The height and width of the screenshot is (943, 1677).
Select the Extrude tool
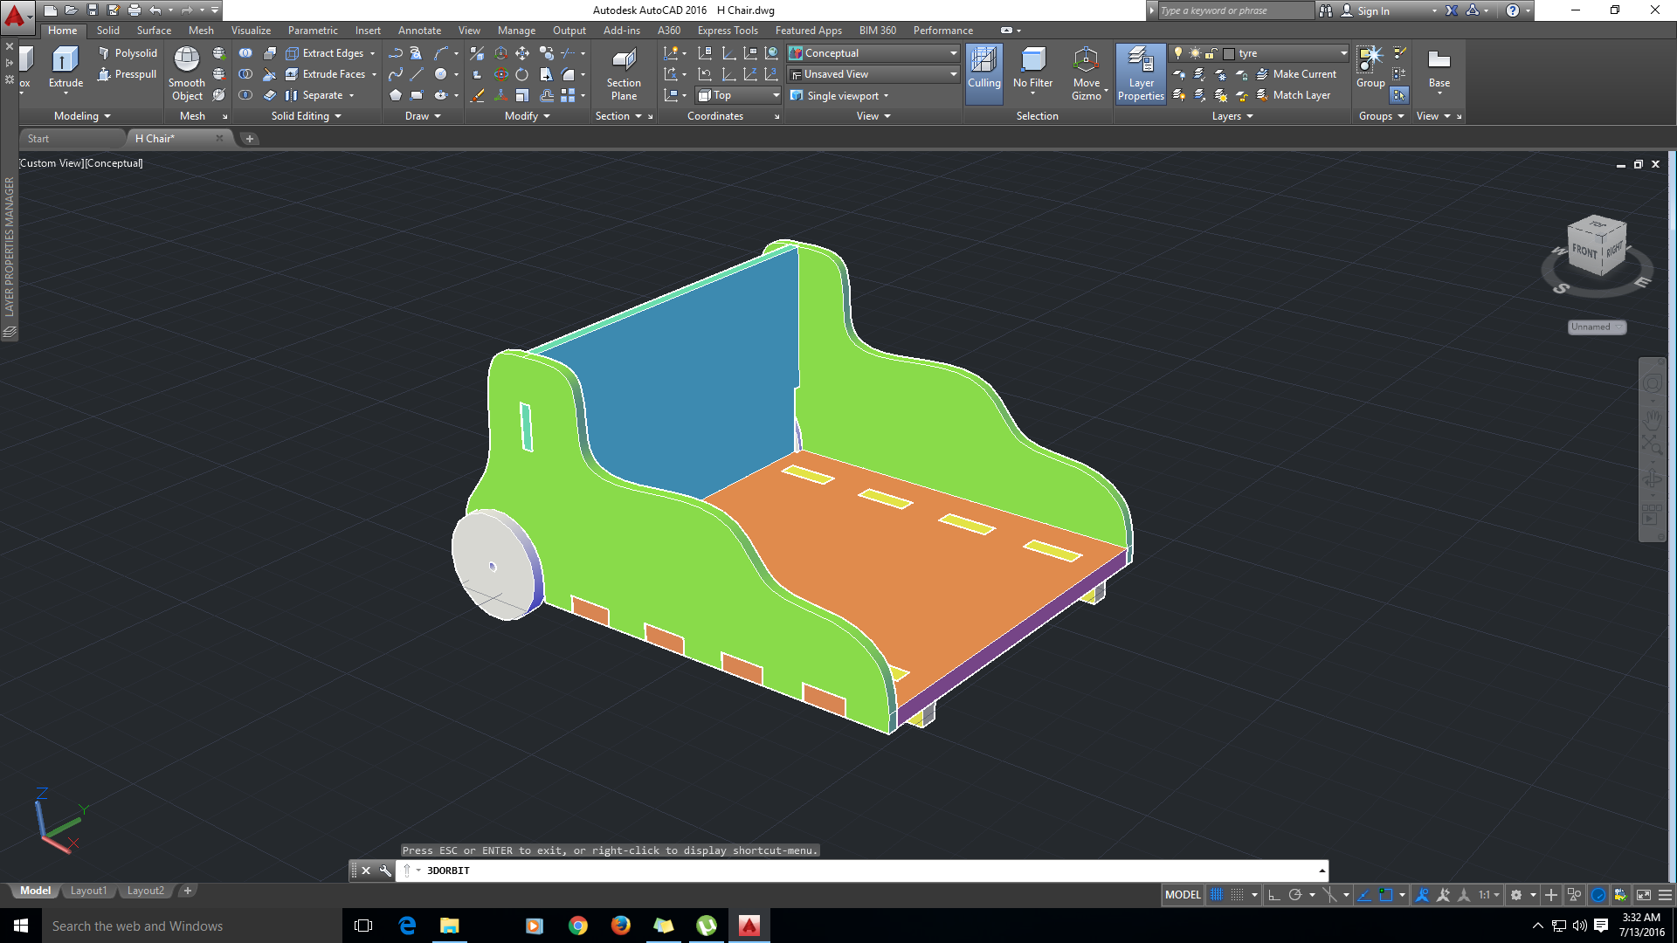(66, 67)
